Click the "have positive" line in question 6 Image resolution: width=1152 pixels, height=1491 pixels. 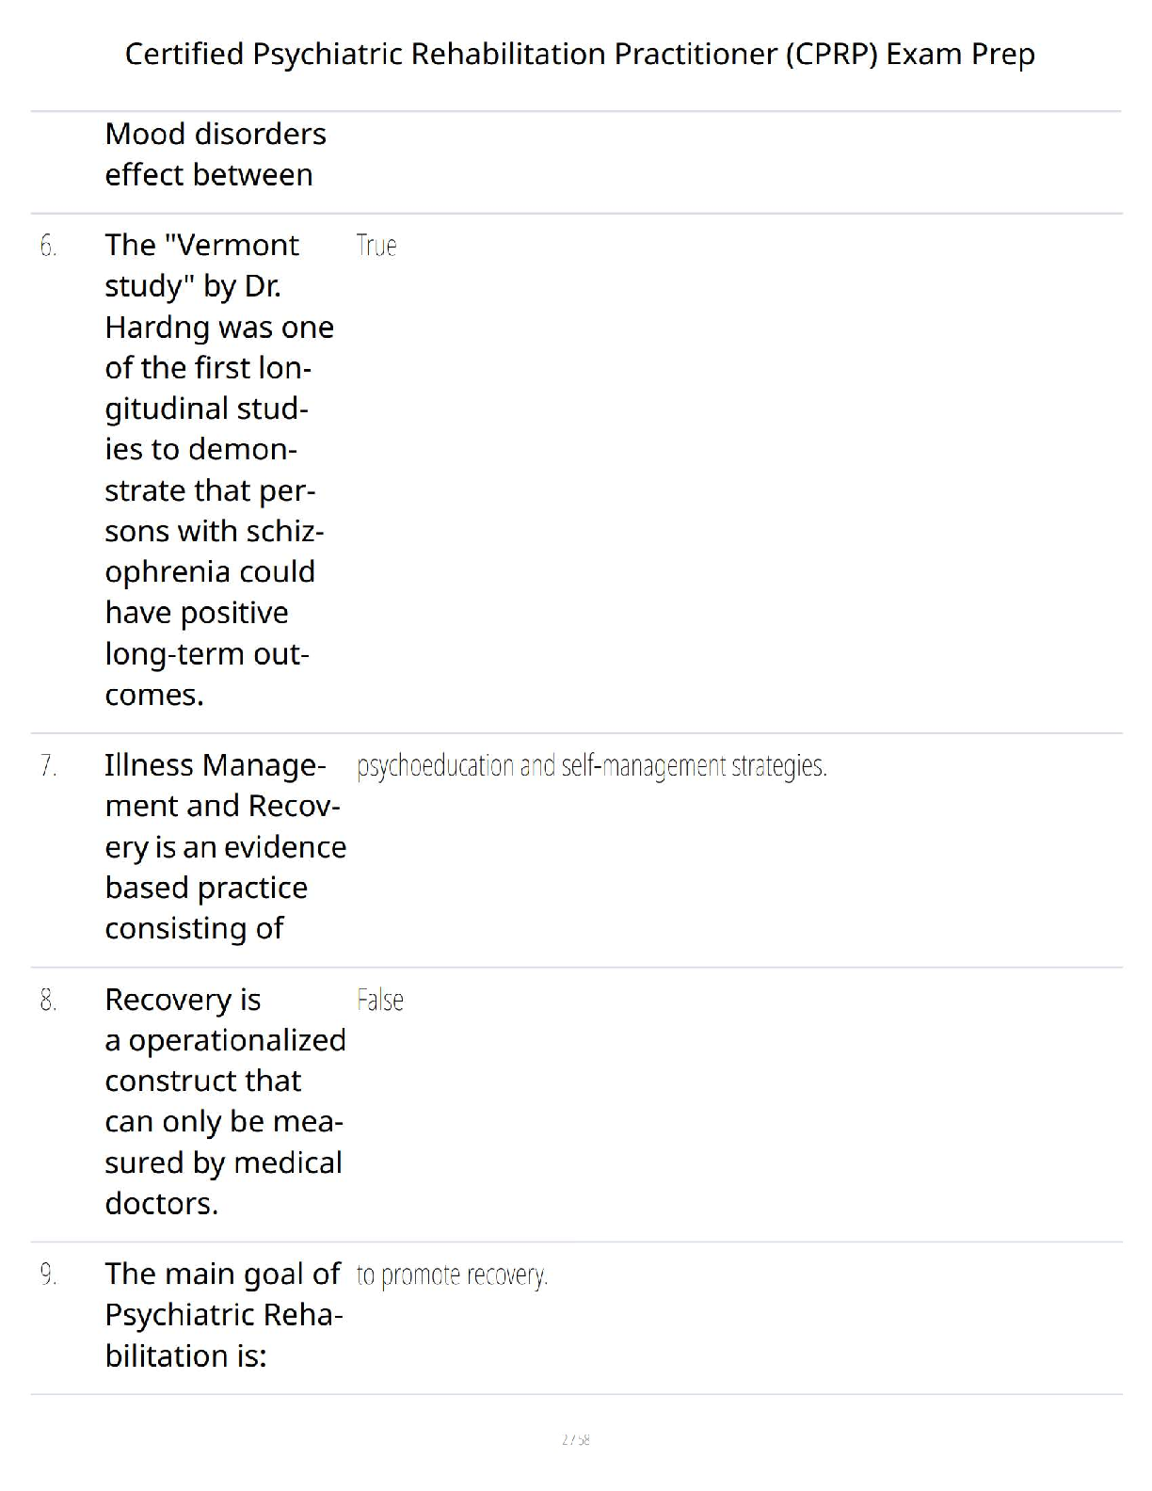pos(197,613)
